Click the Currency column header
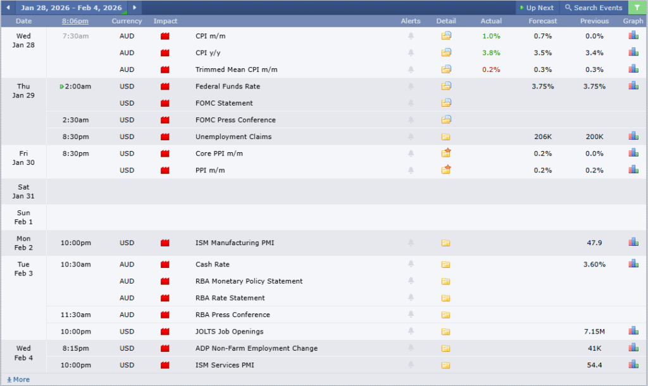Image resolution: width=648 pixels, height=386 pixels. [127, 21]
